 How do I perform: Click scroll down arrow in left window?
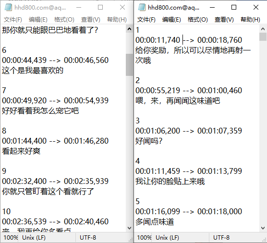tap(129, 228)
